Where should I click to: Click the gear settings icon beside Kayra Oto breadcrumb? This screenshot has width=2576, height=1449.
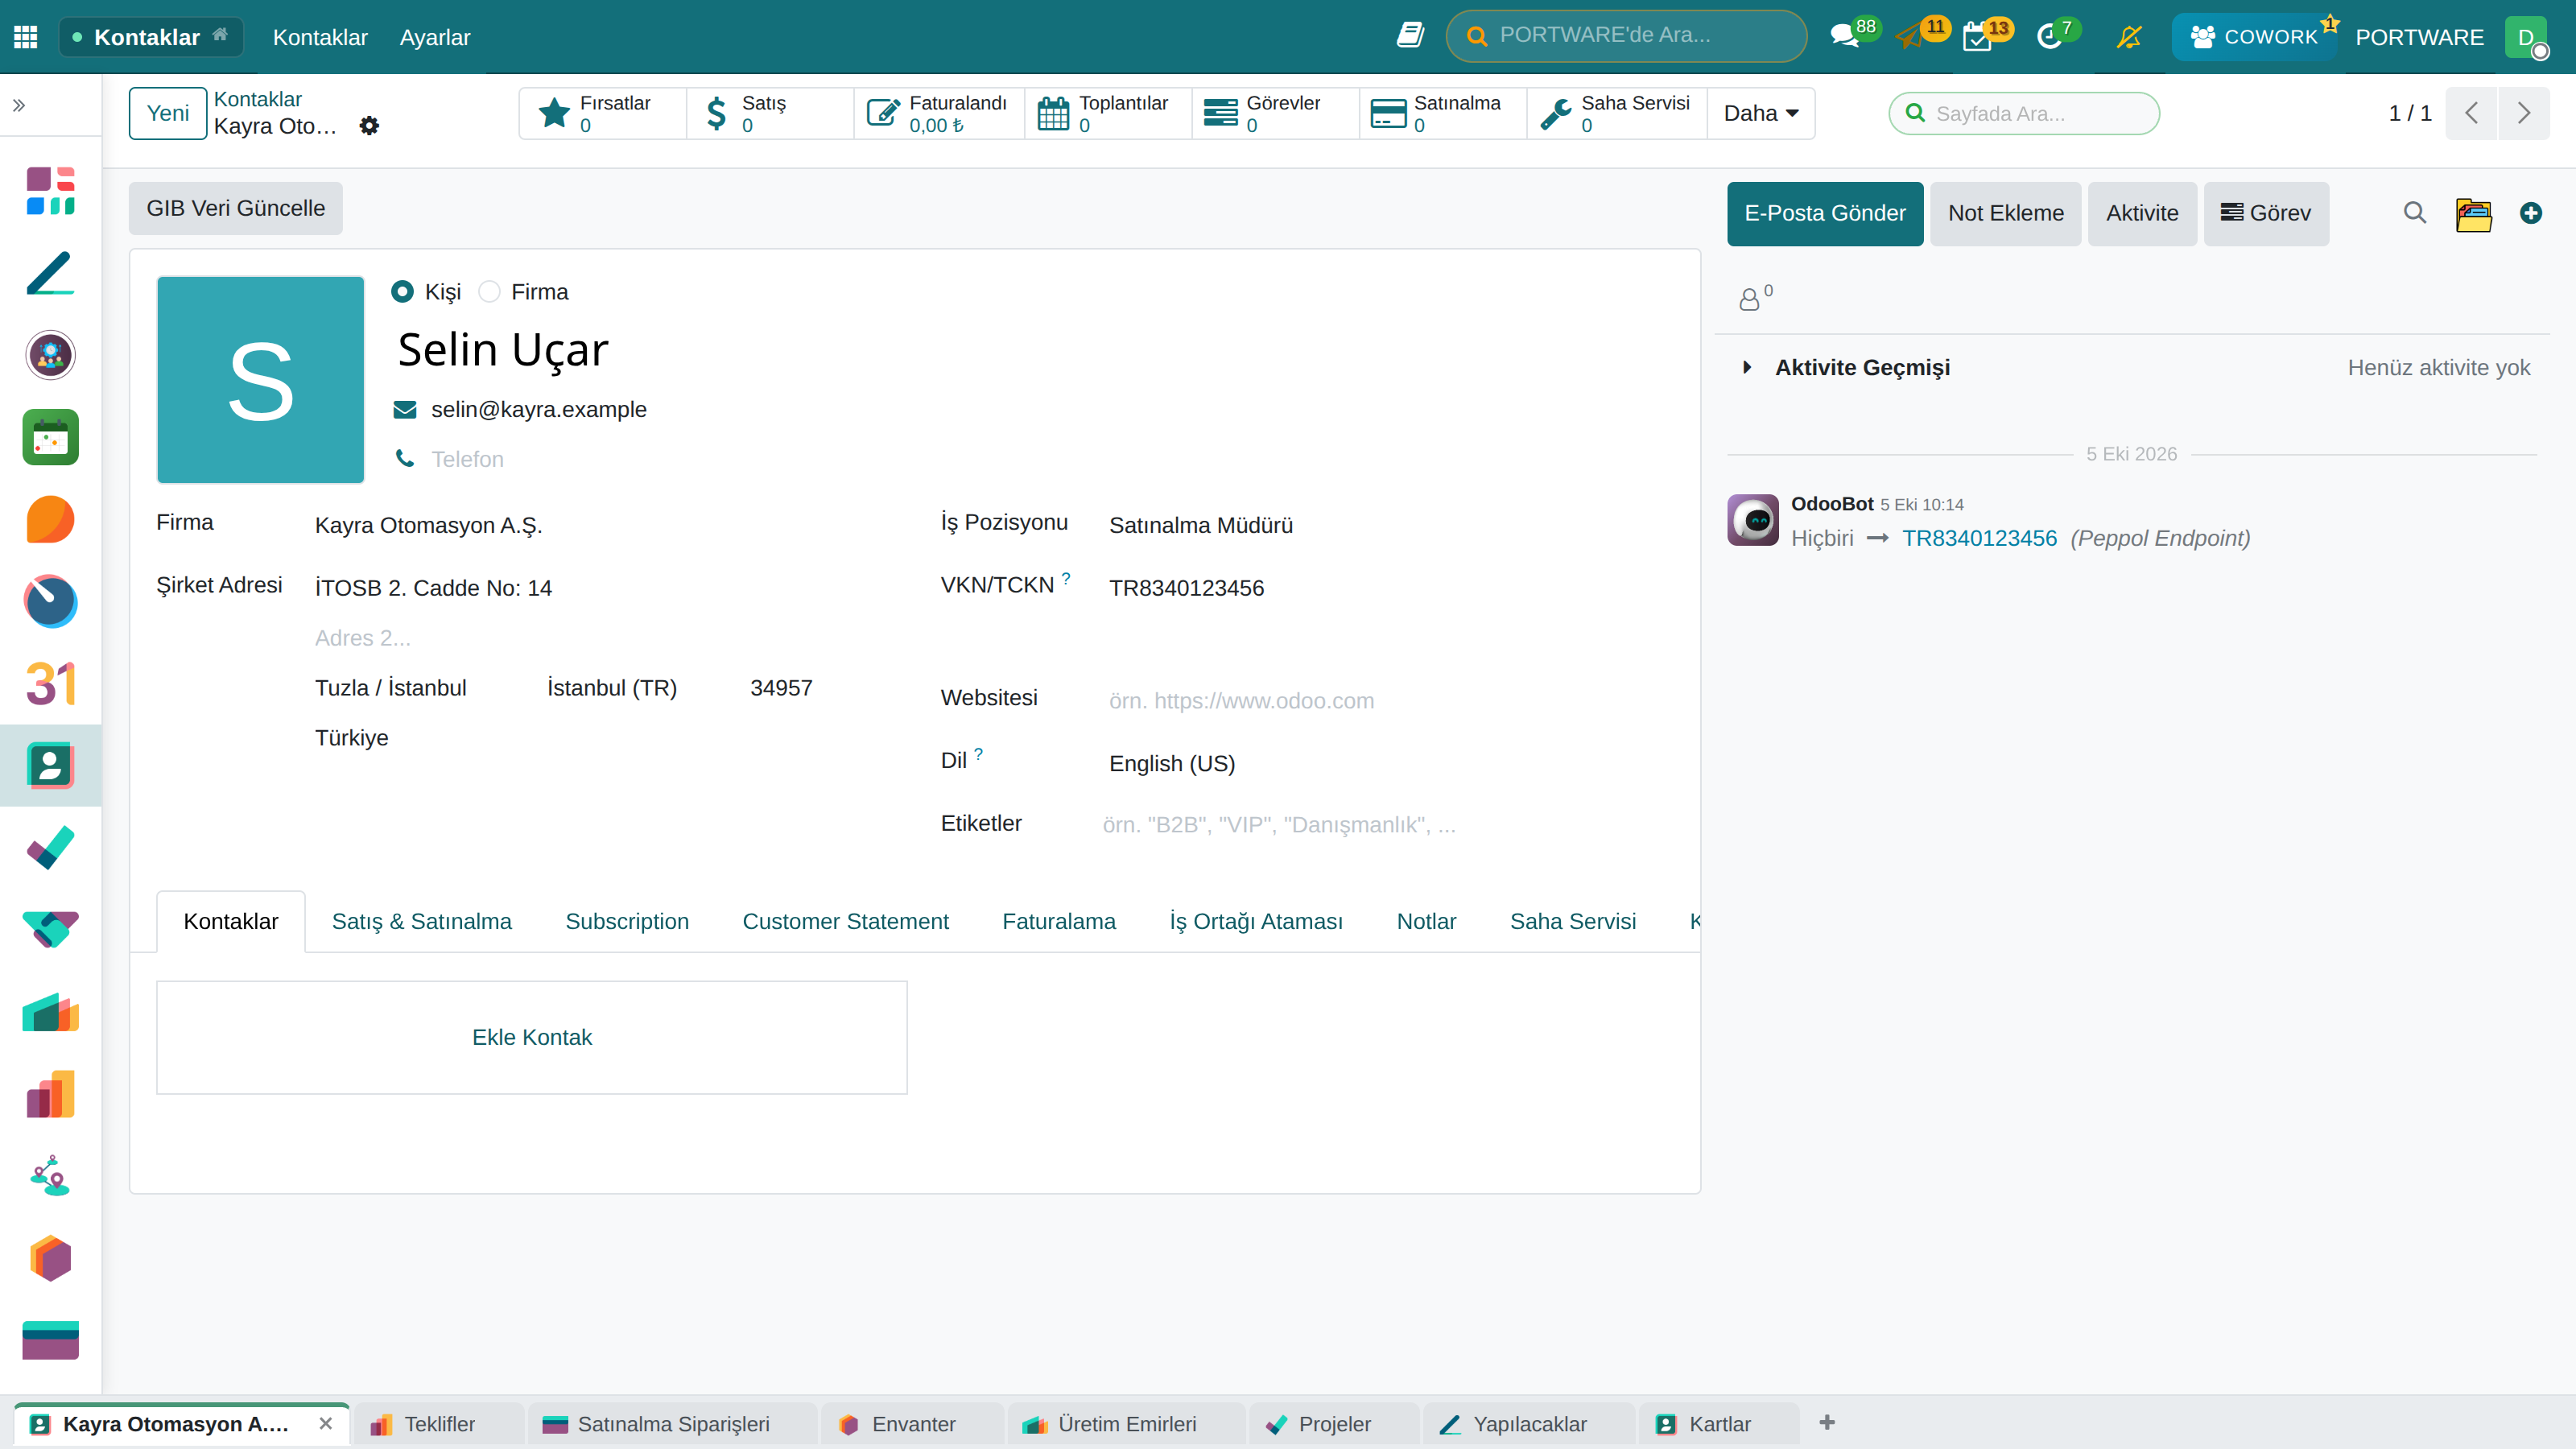pos(369,126)
